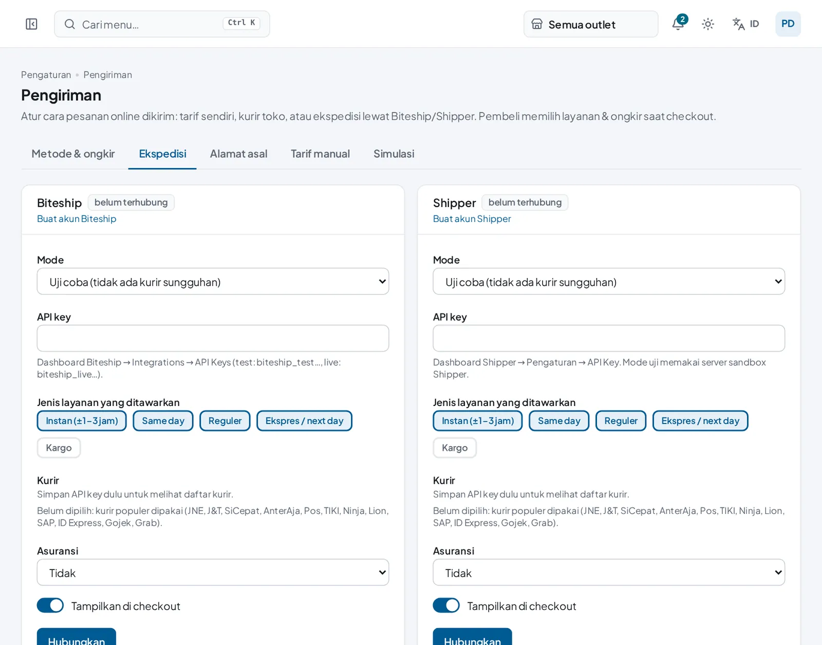This screenshot has height=645, width=822.
Task: Disable Biteship Tampilkan di checkout switch
Action: [x=50, y=605]
